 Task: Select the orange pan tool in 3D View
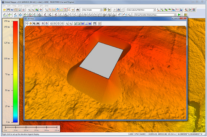[31, 23]
